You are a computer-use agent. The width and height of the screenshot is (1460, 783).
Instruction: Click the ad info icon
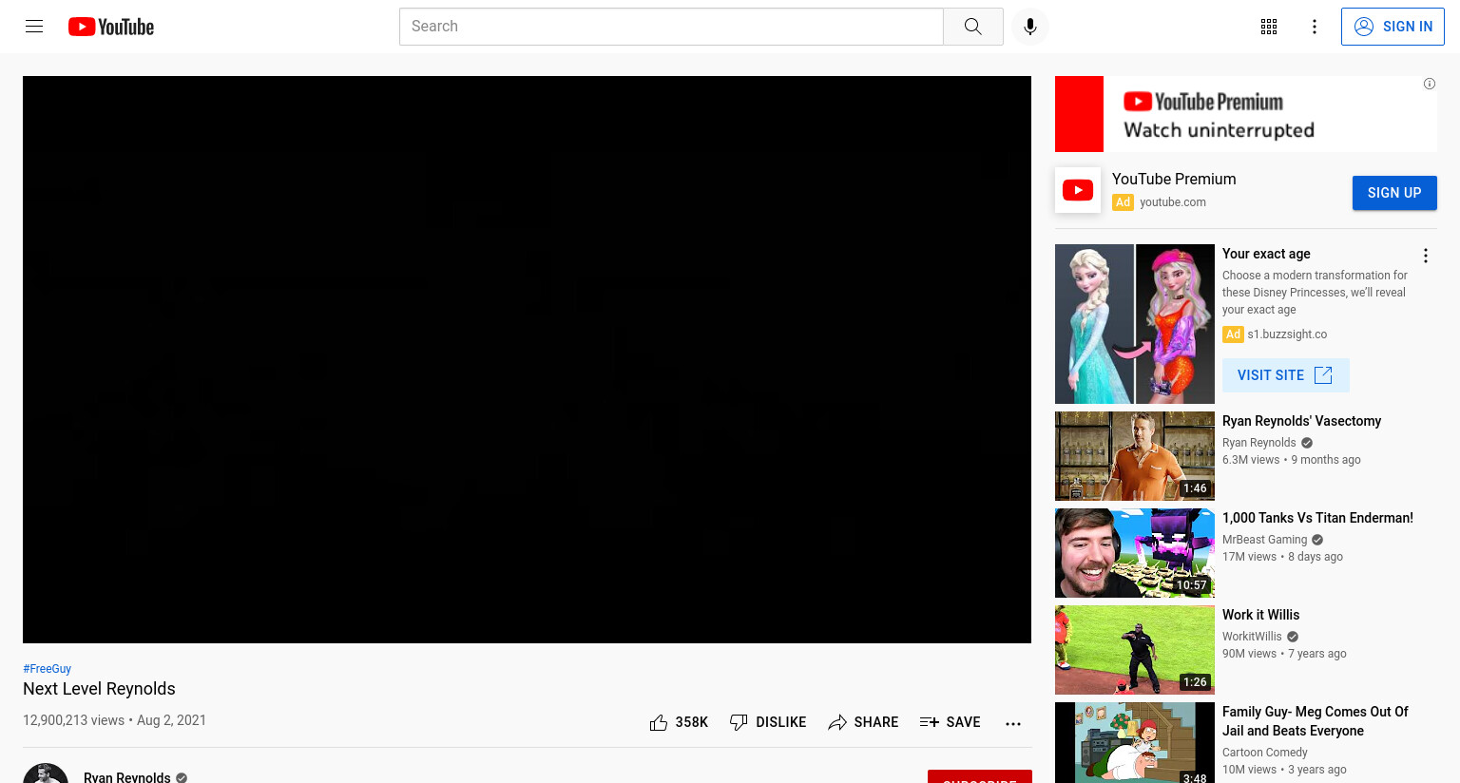(1430, 84)
